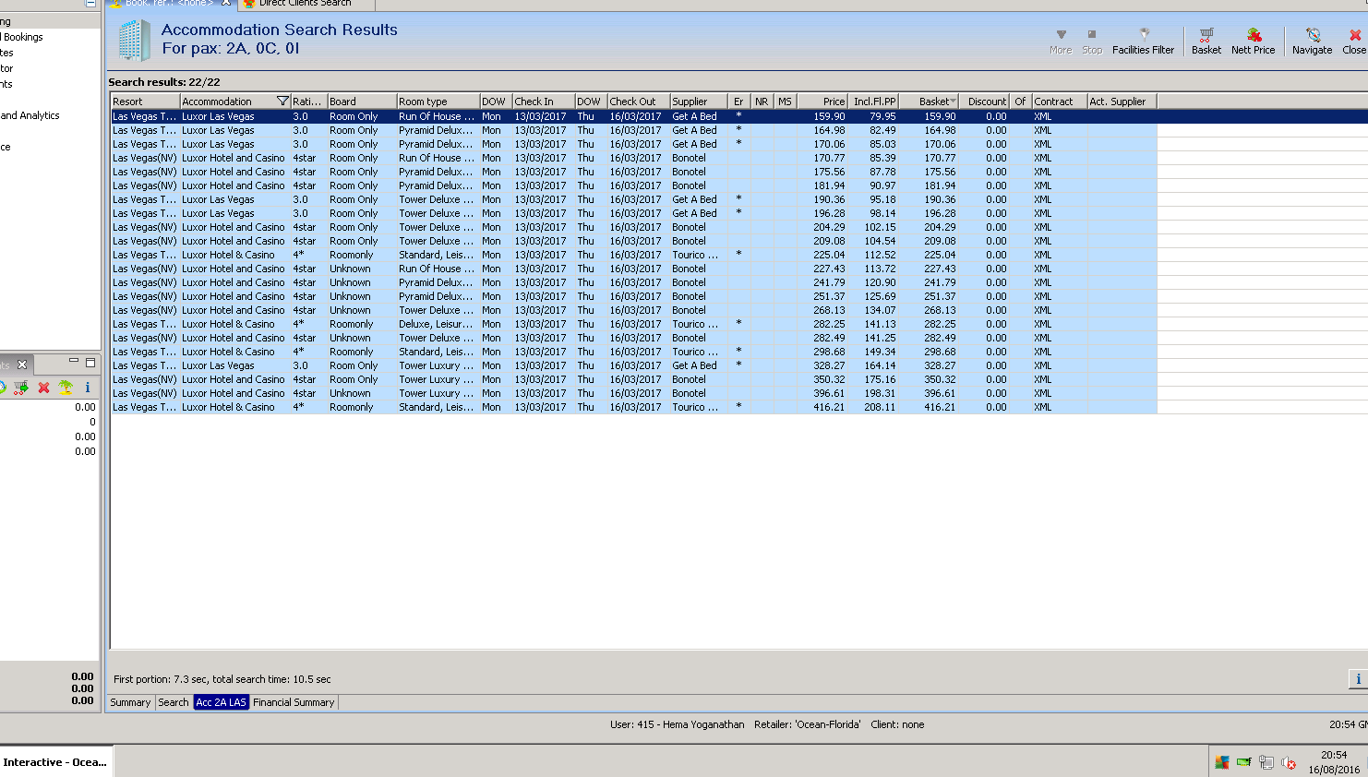
Task: Open the Facilities Filter funnel tool
Action: [x=1143, y=42]
